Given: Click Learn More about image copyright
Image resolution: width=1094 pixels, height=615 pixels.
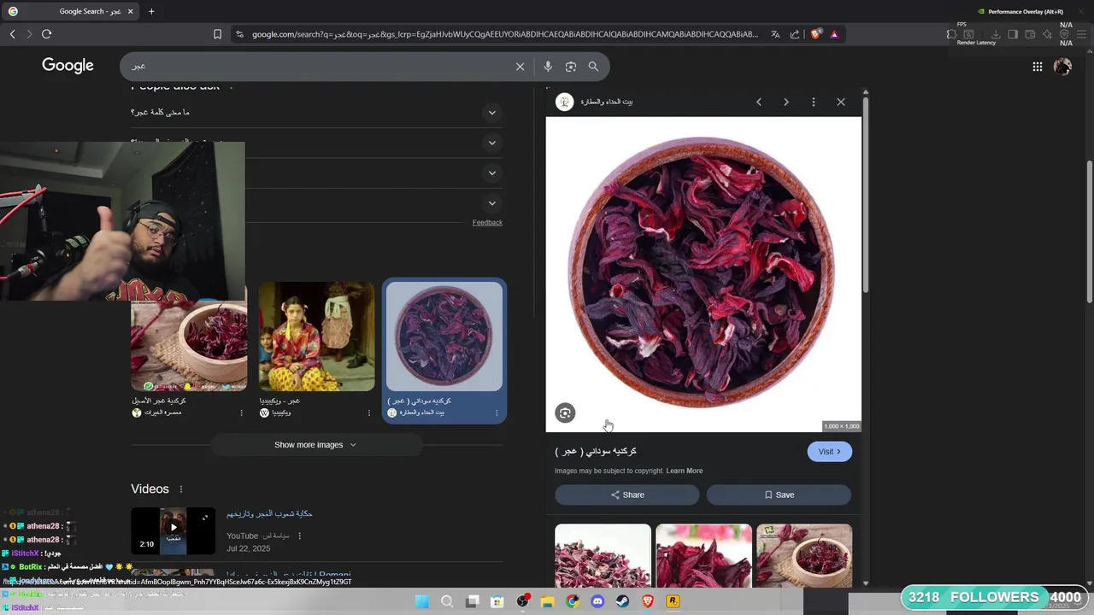Looking at the screenshot, I should coord(685,471).
